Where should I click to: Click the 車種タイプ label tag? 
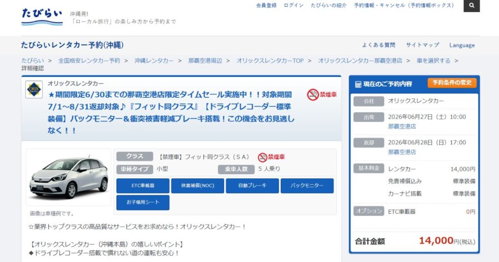click(134, 169)
